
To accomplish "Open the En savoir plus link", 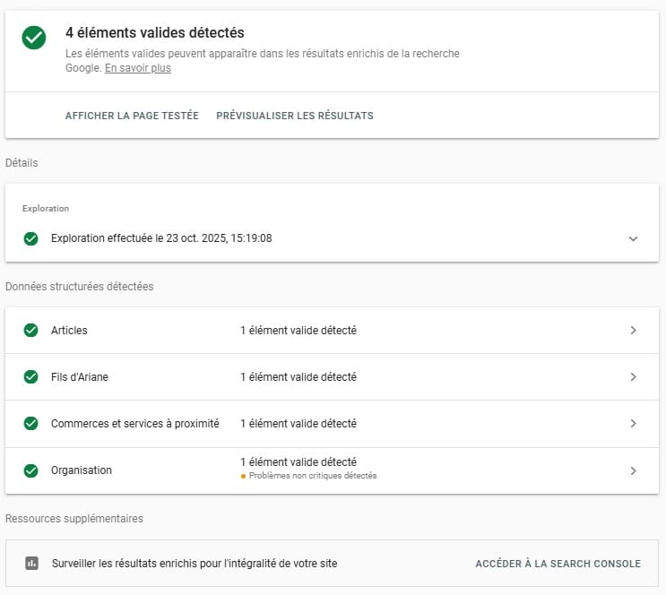I will [x=138, y=68].
